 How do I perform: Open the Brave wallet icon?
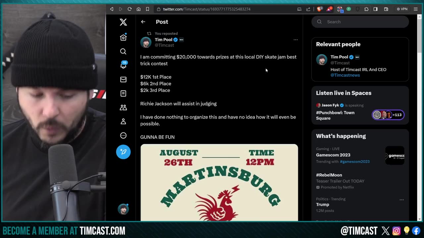[386, 9]
